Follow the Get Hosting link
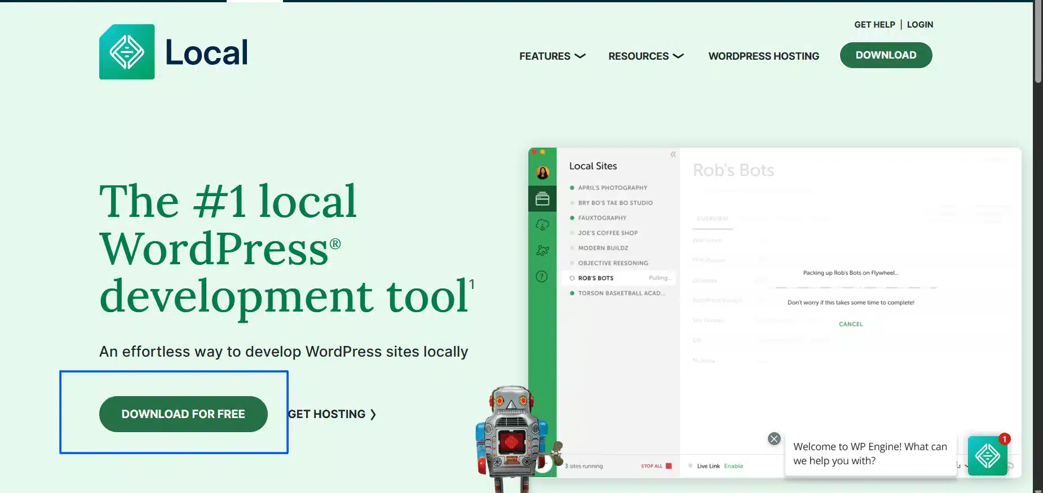Viewport: 1043px width, 493px height. coord(332,414)
